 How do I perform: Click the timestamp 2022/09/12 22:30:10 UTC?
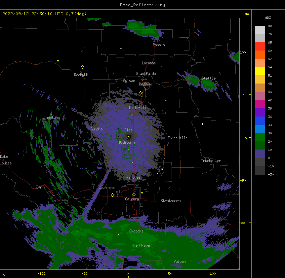pos(33,14)
